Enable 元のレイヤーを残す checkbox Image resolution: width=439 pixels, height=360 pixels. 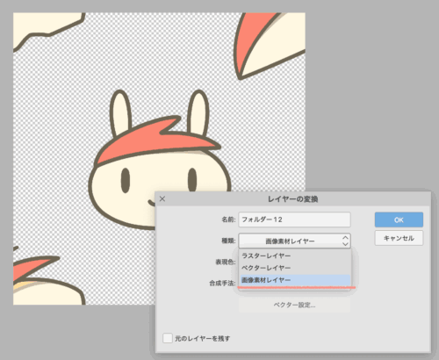[x=168, y=338]
